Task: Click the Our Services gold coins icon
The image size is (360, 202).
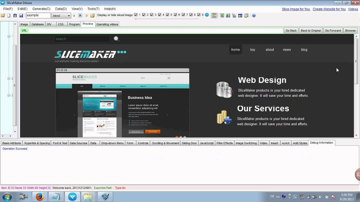Action: (x=224, y=117)
